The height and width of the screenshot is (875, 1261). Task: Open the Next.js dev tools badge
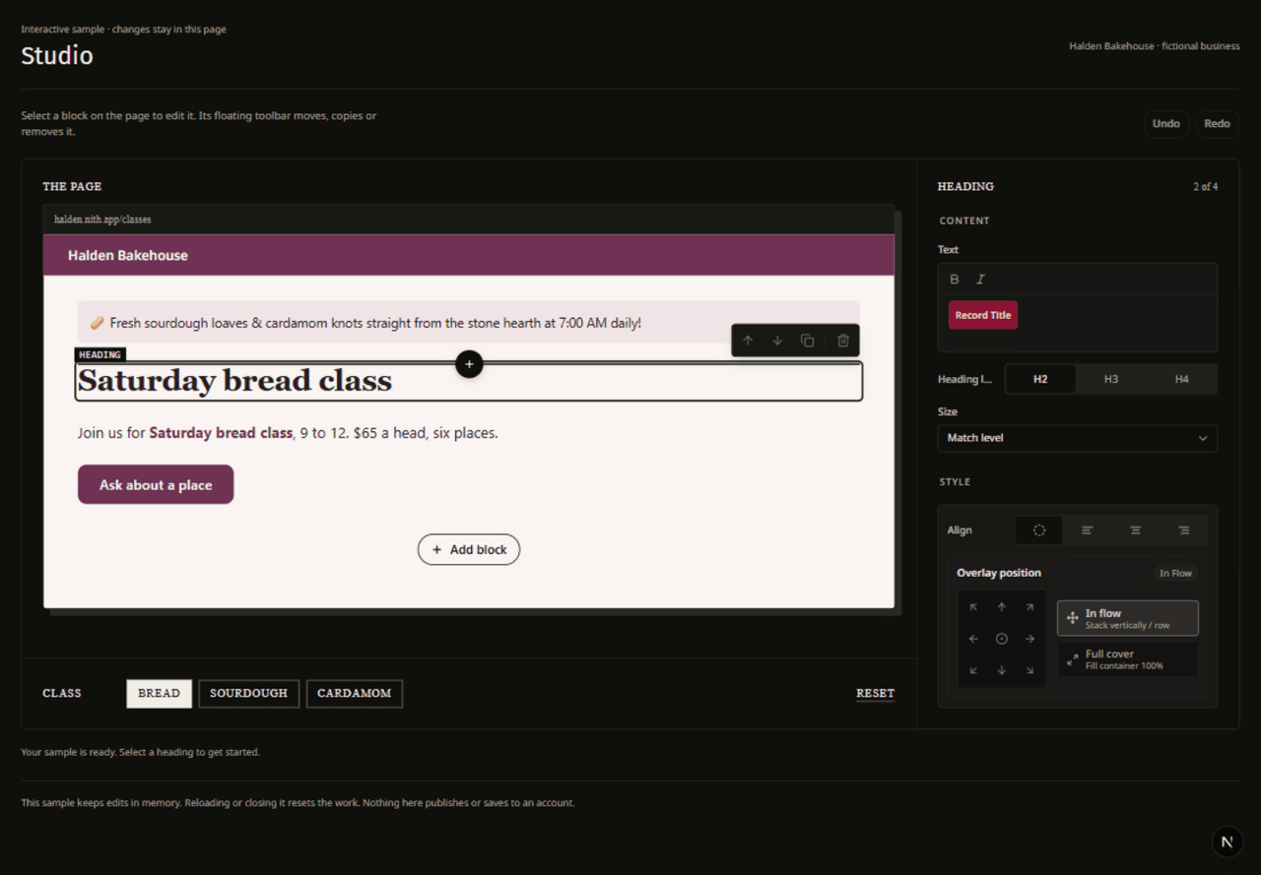[1227, 842]
